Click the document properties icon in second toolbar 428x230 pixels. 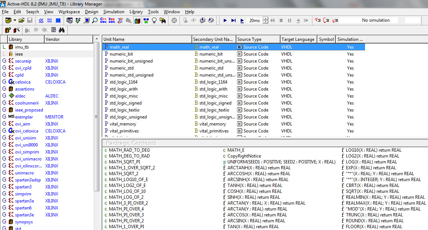coord(53,30)
